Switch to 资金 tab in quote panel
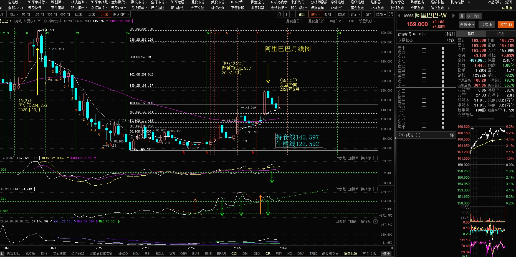 (x=500, y=34)
